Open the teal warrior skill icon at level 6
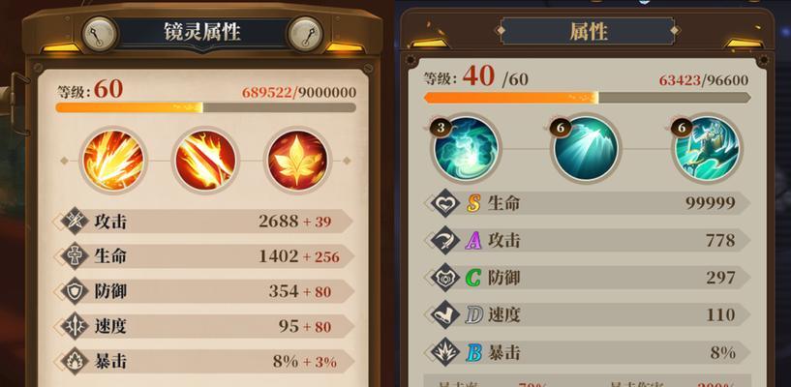Viewport: 791px width, 387px height. tap(708, 148)
